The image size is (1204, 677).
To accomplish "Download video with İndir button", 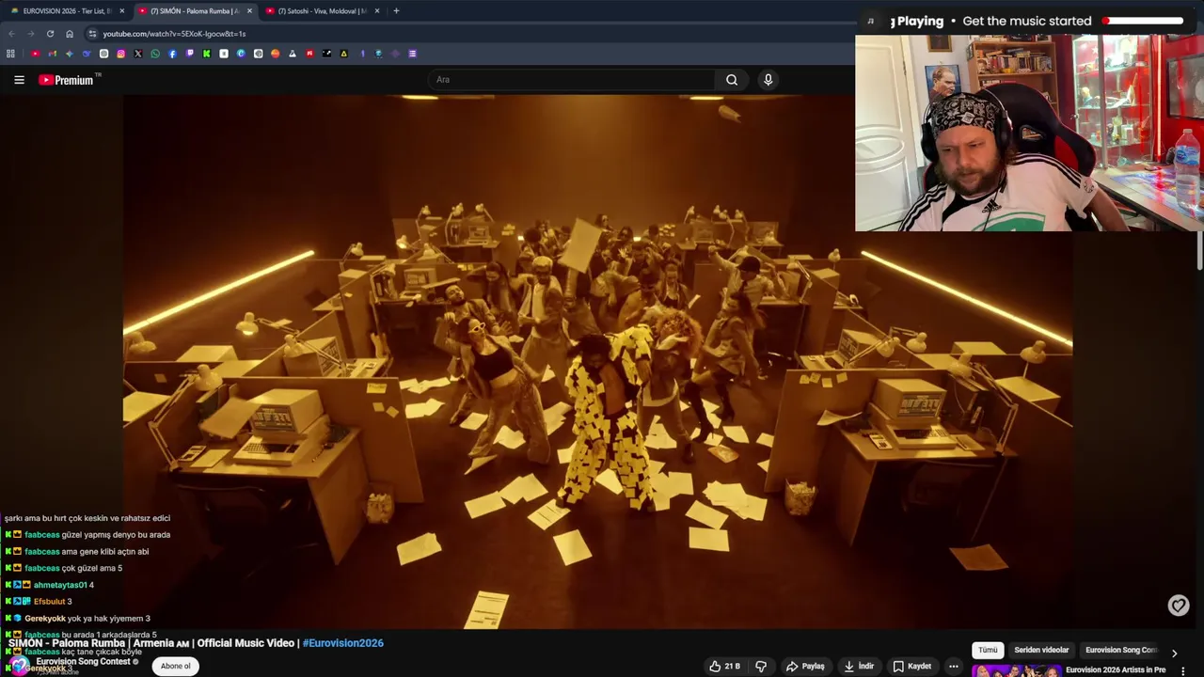I will 859,667.
